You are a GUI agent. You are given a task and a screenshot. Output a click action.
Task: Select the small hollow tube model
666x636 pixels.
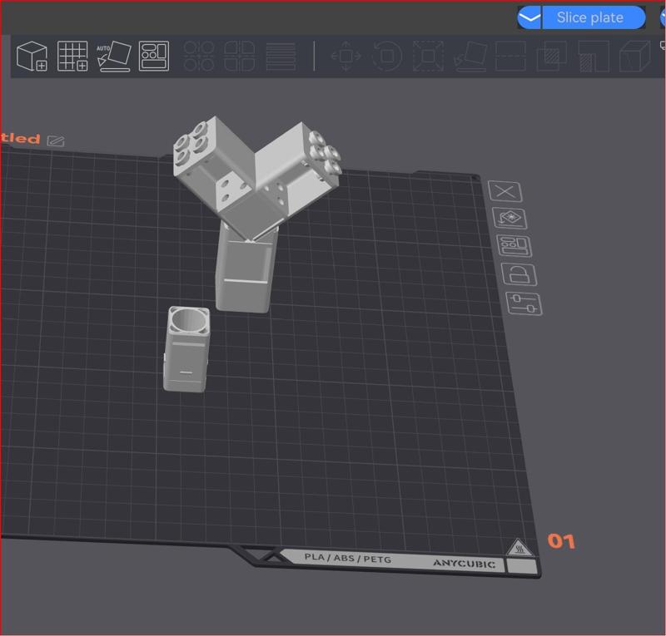coord(186,348)
